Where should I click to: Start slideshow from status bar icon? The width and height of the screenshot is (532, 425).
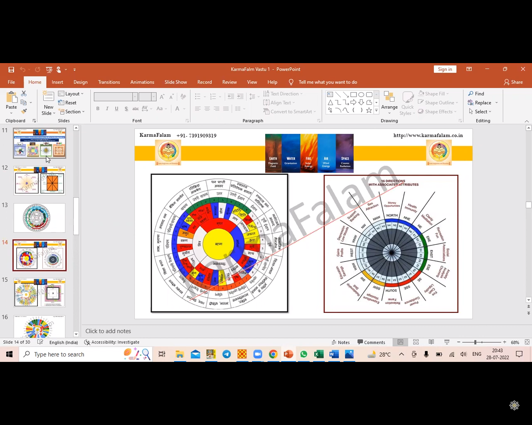pyautogui.click(x=447, y=342)
